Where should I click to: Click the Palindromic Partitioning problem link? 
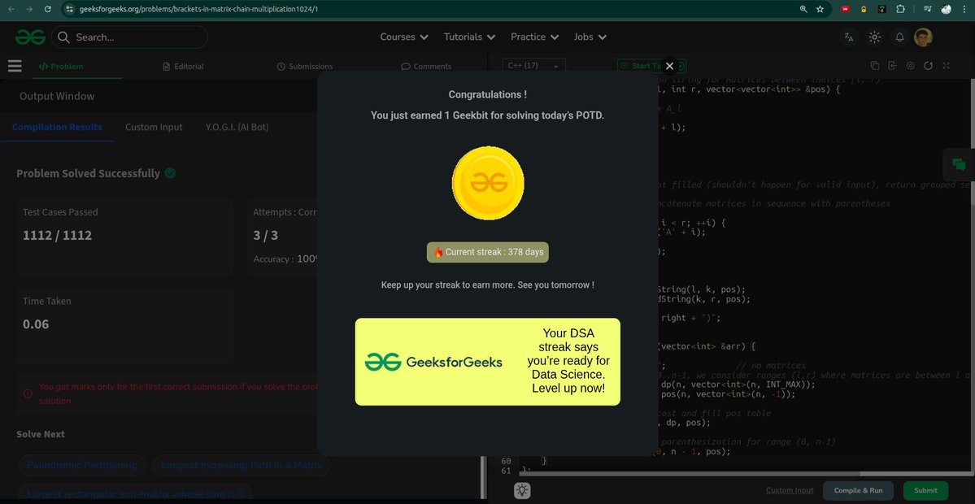coord(81,465)
